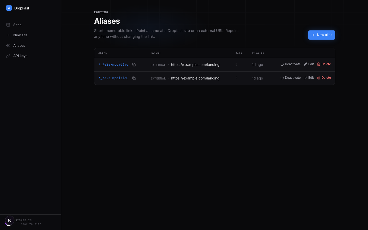Screen dimensions: 368x230
Task: Click the EXTERNAL tag in e2e-mpoisid0 row
Action: (x=158, y=78)
